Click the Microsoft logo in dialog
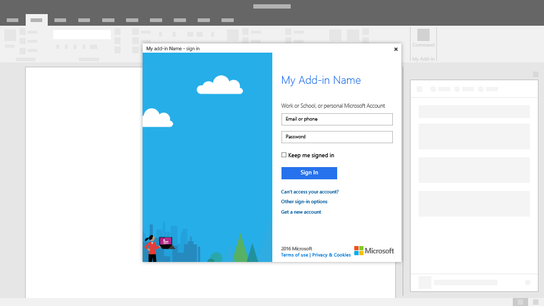544x306 pixels. click(374, 251)
